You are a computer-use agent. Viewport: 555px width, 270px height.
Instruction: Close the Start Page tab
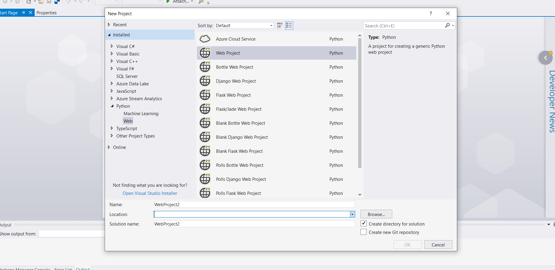pyautogui.click(x=31, y=13)
